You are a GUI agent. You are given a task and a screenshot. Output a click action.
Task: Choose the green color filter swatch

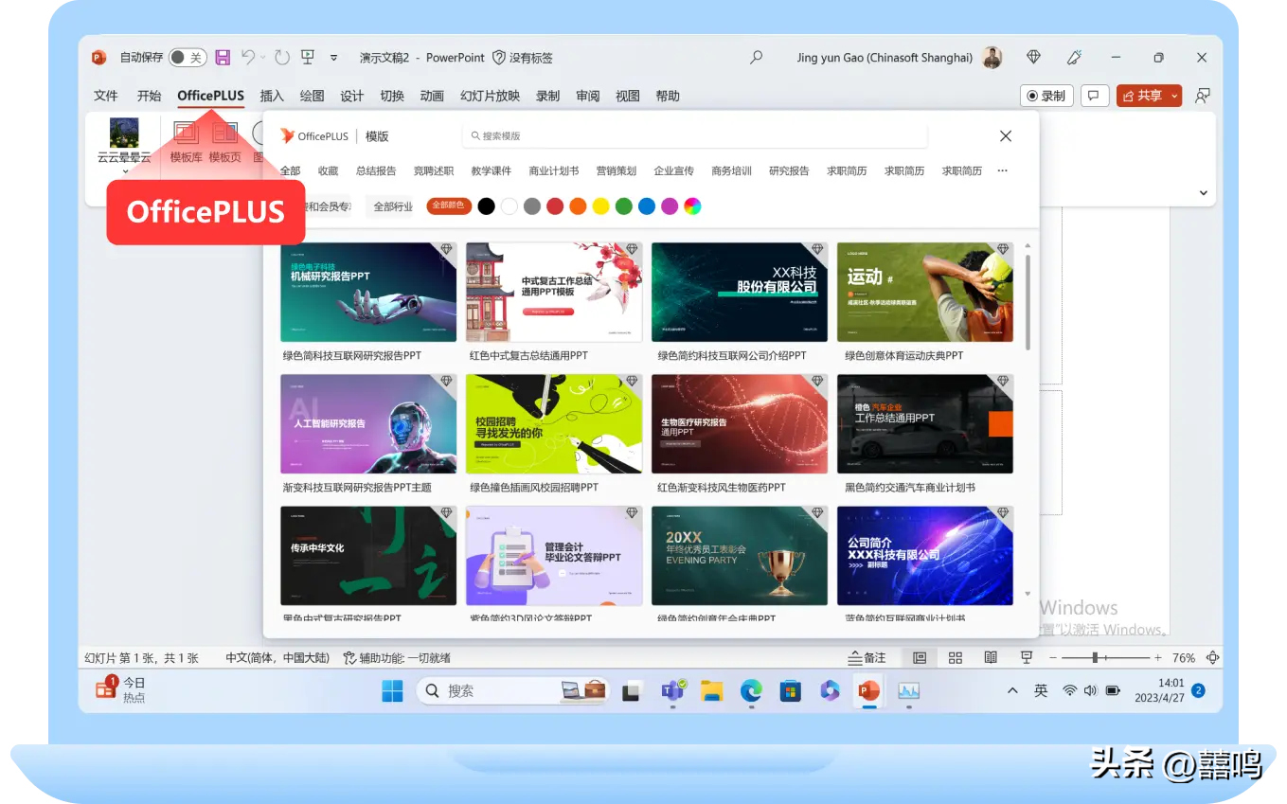pyautogui.click(x=624, y=206)
